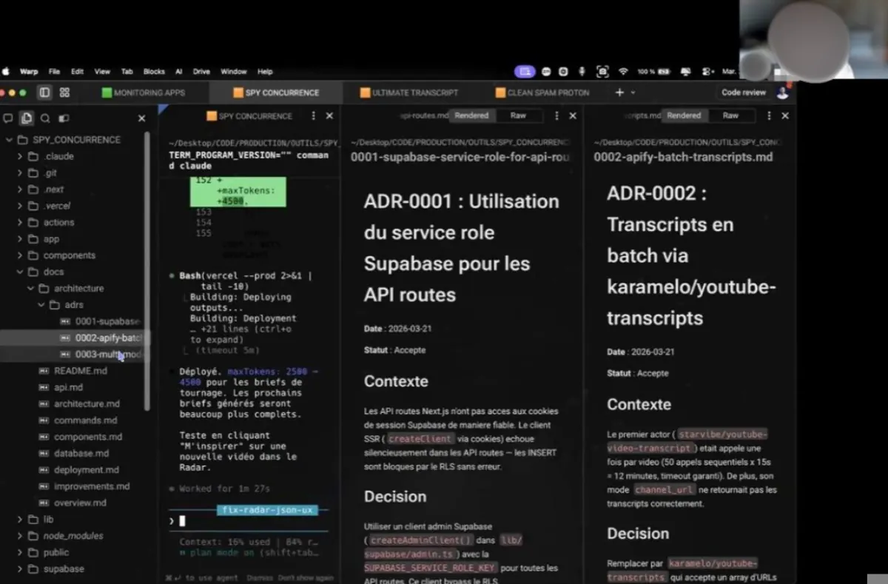This screenshot has width=888, height=584.
Task: Open battery status showing 100 %
Action: point(653,72)
